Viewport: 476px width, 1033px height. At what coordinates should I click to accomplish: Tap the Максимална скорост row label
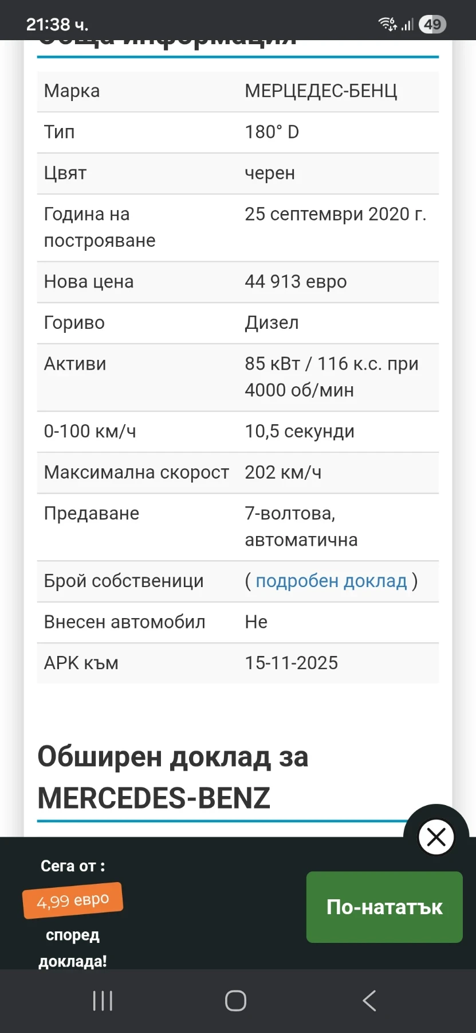click(136, 472)
